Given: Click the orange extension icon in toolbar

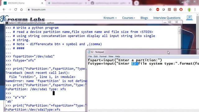Looking at the screenshot, I should 169,9.
